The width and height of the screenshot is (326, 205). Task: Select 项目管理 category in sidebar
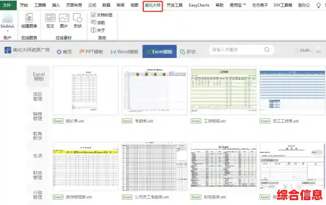point(38,96)
